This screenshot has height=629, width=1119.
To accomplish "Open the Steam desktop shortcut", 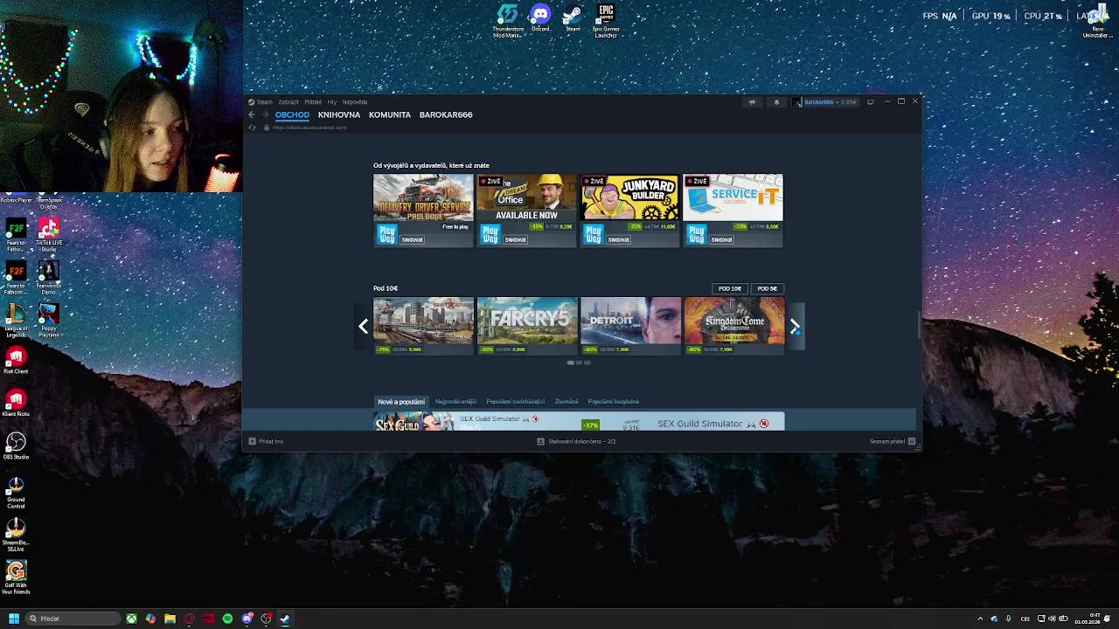I will (x=573, y=18).
